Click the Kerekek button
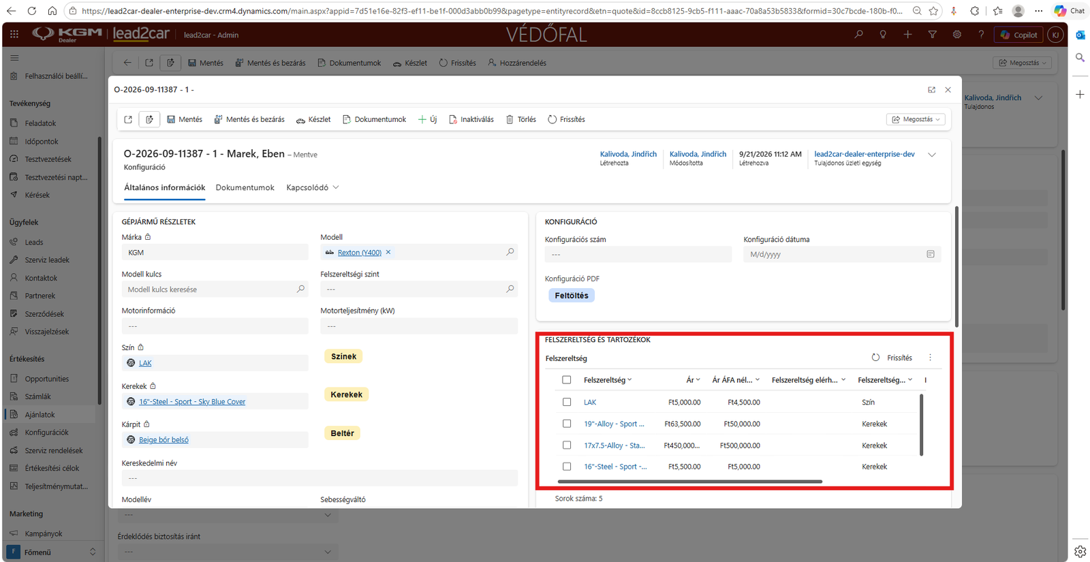The width and height of the screenshot is (1090, 562). (x=347, y=394)
